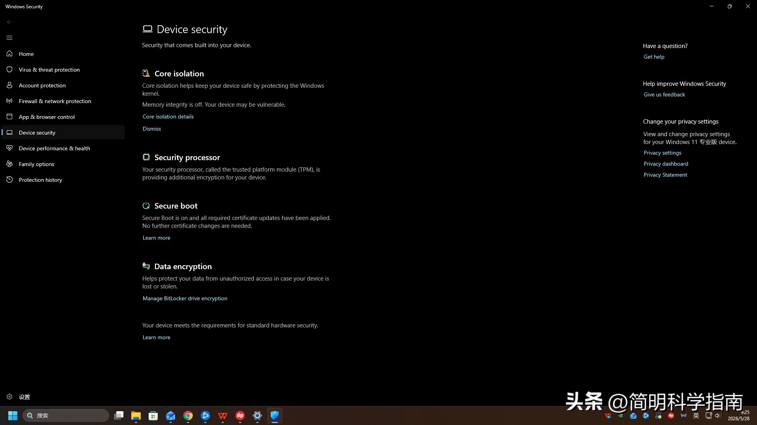The height and width of the screenshot is (425, 757).
Task: Open the Get help link
Action: (654, 57)
